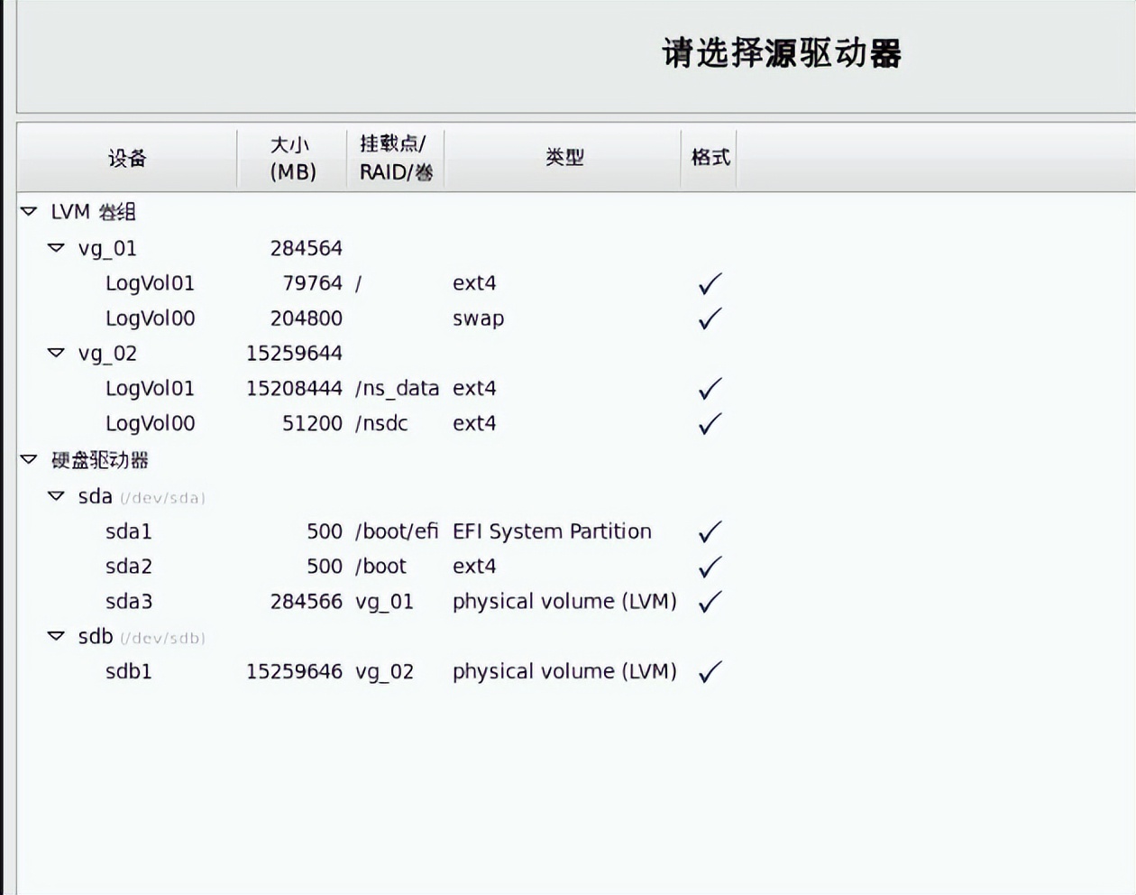
Task: Collapse the vg_01 volume group
Action: [x=56, y=248]
